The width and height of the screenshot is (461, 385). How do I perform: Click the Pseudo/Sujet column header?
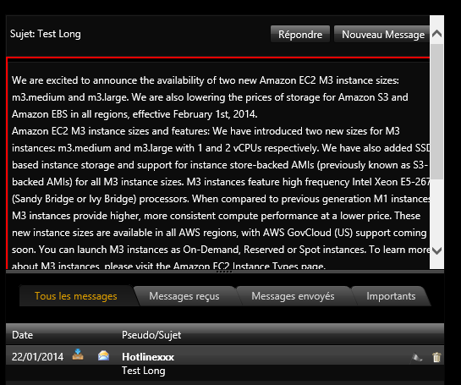tap(151, 335)
